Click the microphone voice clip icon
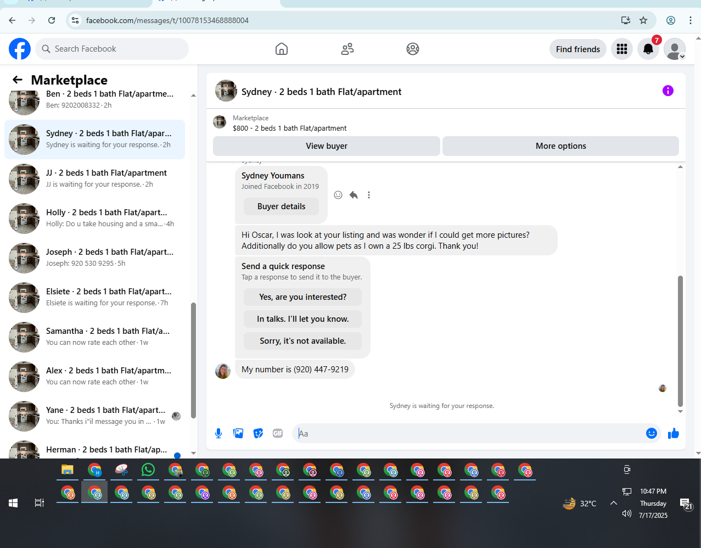 coord(218,433)
